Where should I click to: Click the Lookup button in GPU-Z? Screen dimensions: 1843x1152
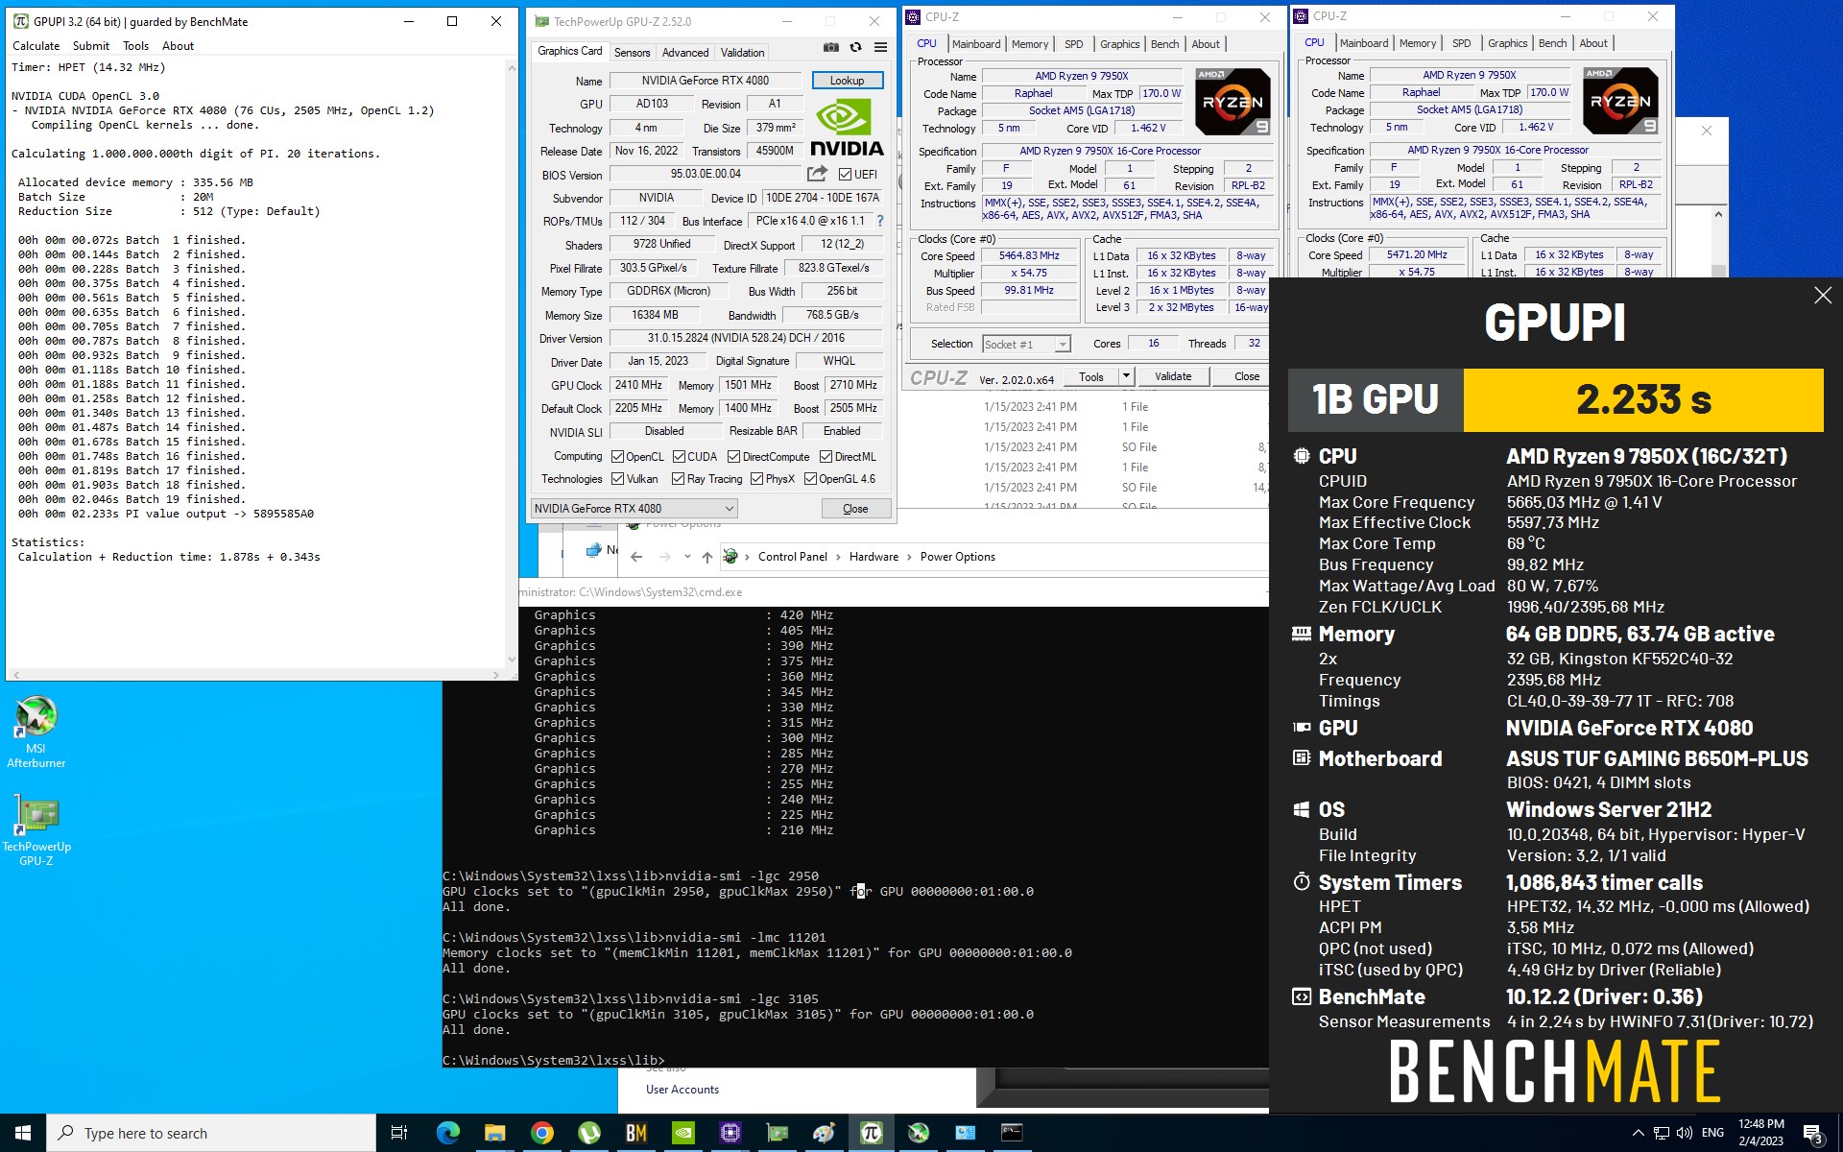[x=847, y=81]
